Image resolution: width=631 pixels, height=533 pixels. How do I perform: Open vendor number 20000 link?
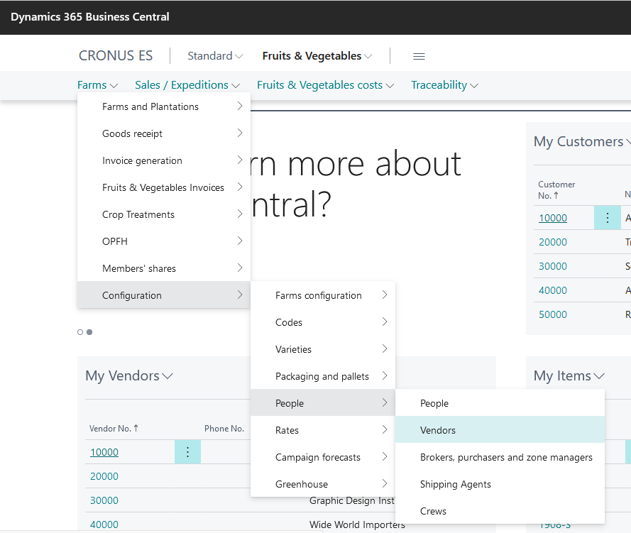[104, 476]
